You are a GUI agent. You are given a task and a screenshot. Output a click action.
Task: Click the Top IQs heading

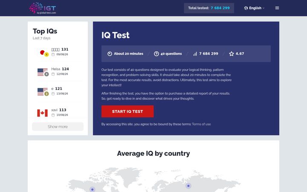(45, 31)
